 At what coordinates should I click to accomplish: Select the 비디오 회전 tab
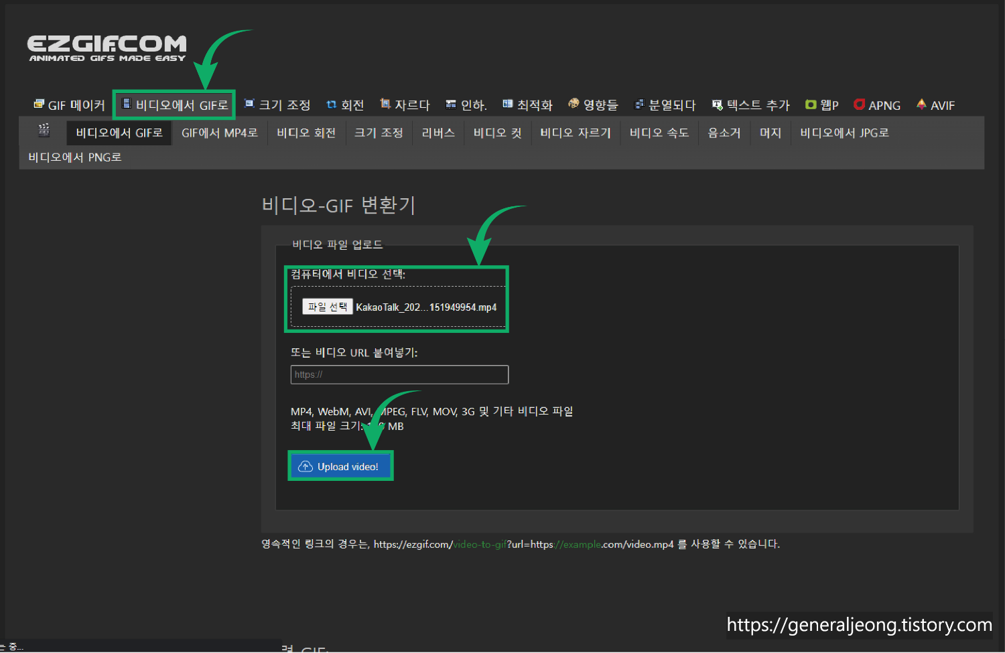click(306, 133)
